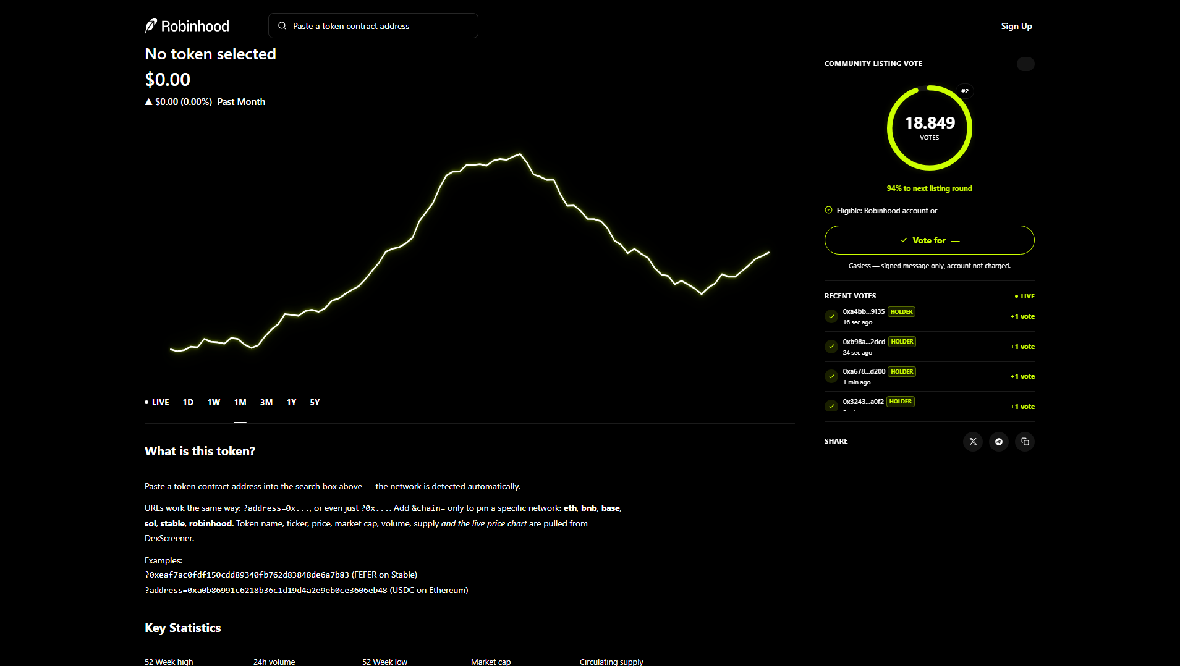
Task: Click wallet address 0xa4bb...9135
Action: tap(864, 311)
